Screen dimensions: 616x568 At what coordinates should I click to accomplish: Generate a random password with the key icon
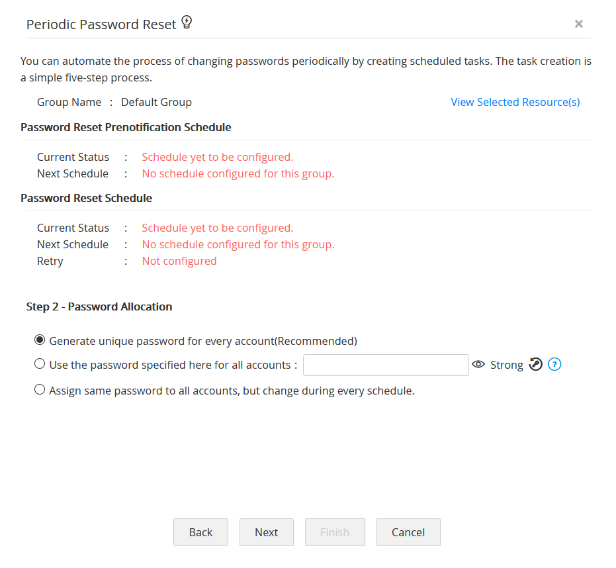pyautogui.click(x=535, y=364)
